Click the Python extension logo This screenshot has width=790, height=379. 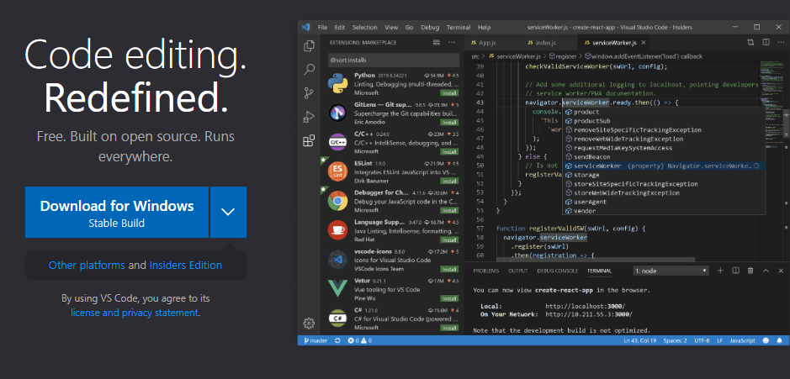coord(337,83)
